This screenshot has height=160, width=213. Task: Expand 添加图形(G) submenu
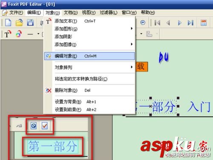point(89,29)
